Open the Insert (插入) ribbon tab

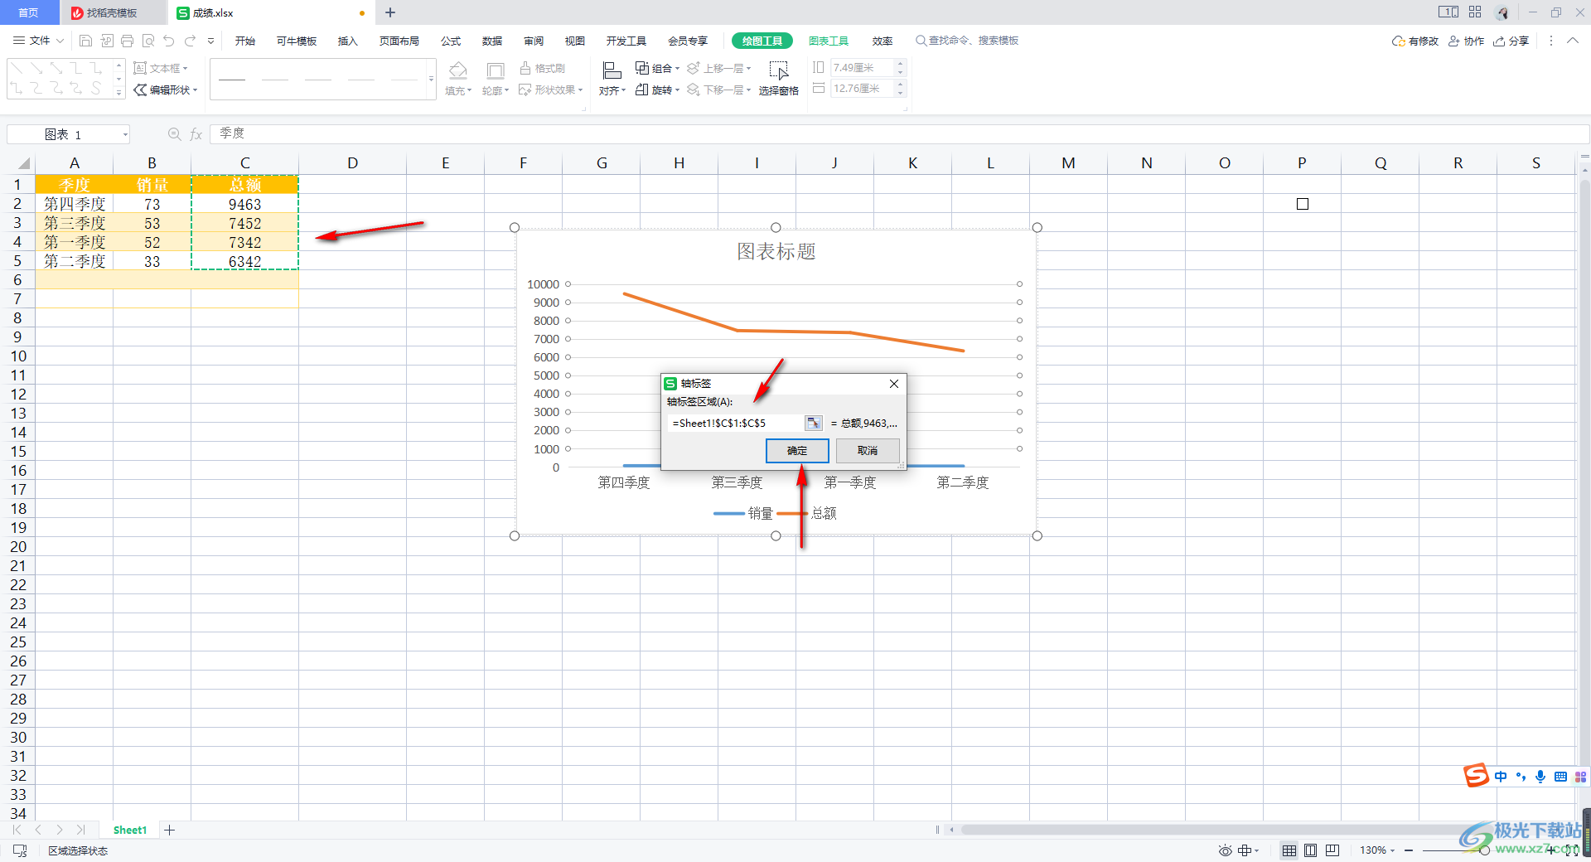point(347,41)
